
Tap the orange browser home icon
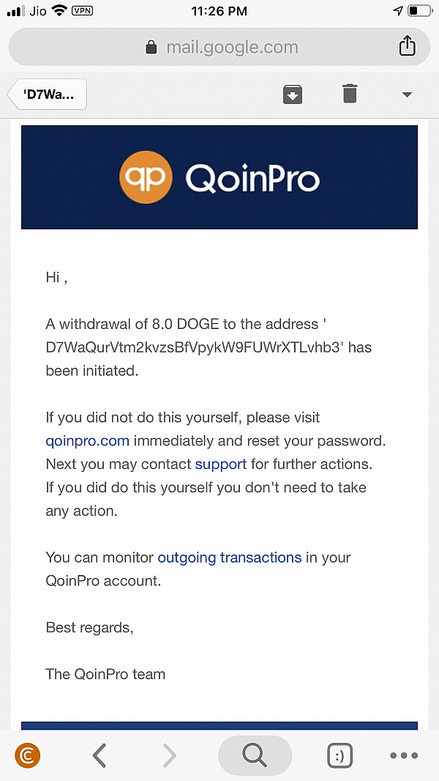coord(28,755)
